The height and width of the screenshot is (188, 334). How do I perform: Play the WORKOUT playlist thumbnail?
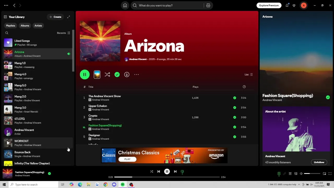tap(8, 143)
